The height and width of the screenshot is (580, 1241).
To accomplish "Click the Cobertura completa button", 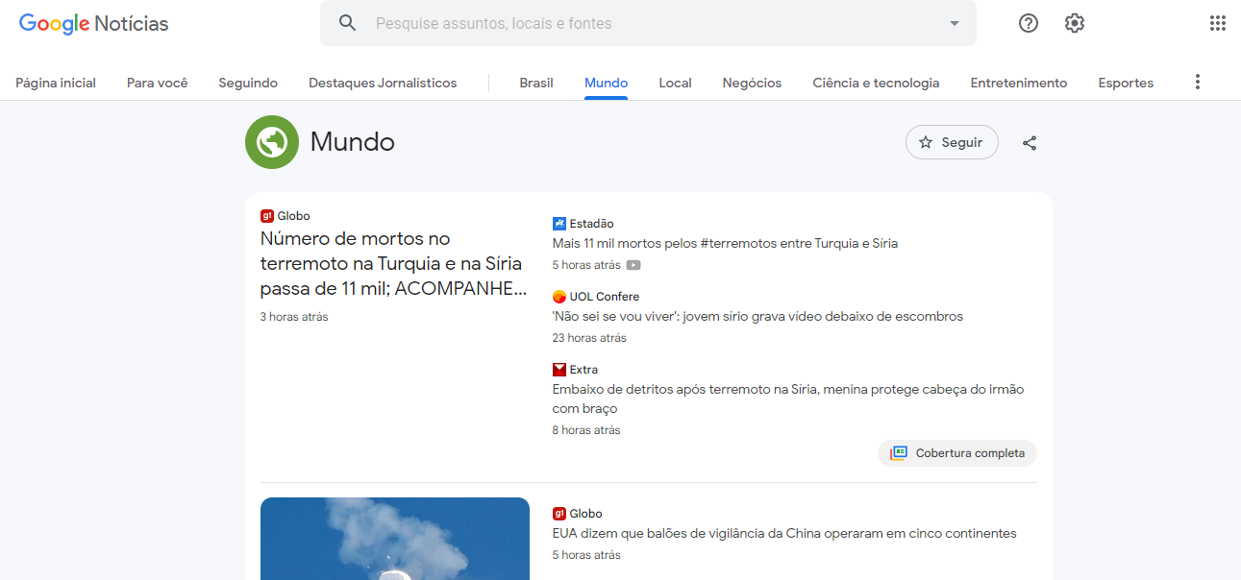I will tap(957, 453).
